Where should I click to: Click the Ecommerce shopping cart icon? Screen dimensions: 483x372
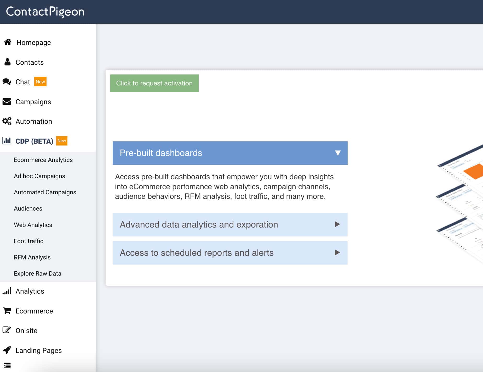coord(7,311)
